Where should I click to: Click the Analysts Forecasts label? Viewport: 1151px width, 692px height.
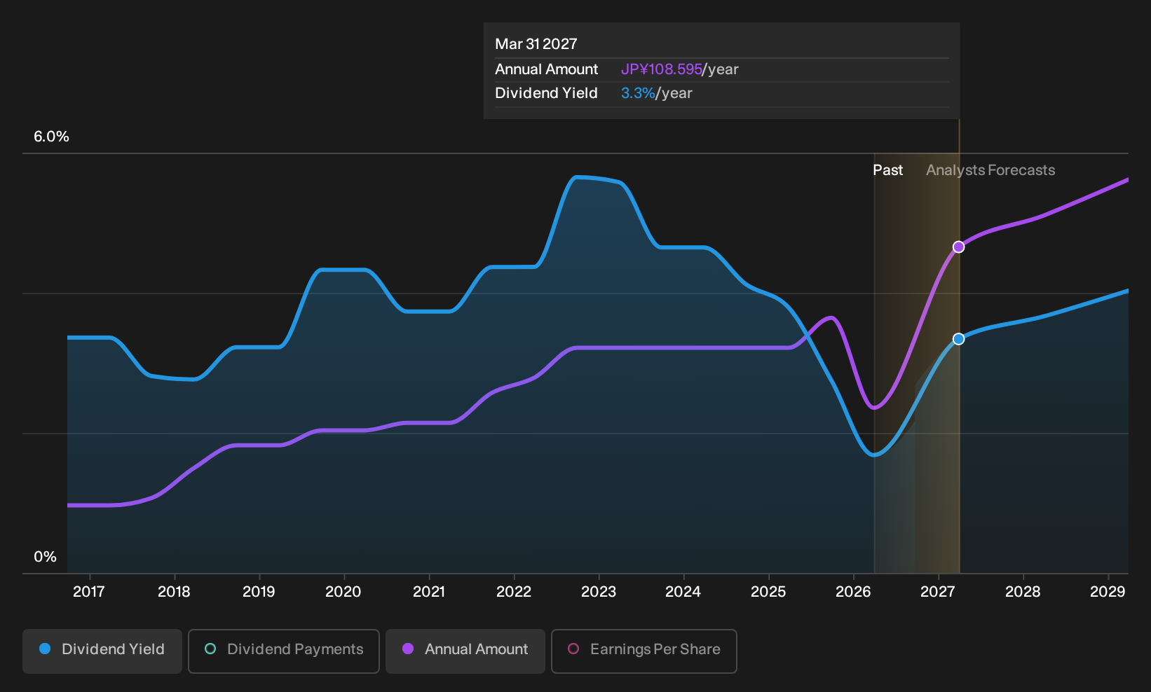990,170
